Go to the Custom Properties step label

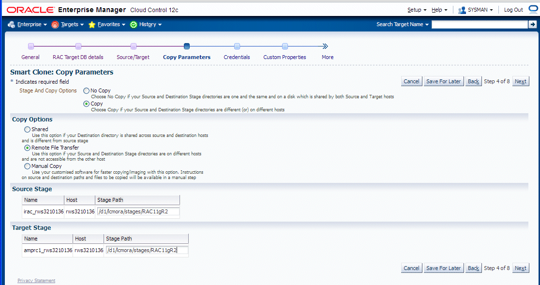(285, 57)
